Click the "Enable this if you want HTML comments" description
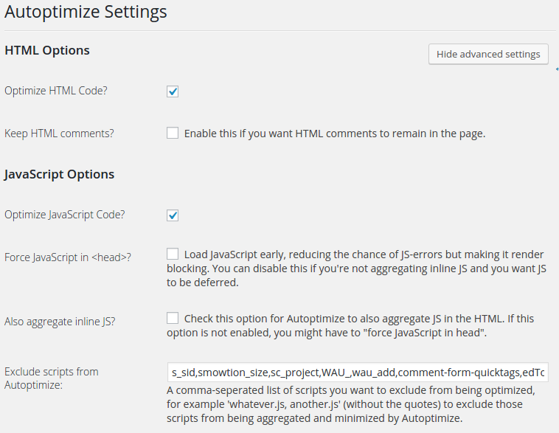The height and width of the screenshot is (433, 559). coord(335,134)
